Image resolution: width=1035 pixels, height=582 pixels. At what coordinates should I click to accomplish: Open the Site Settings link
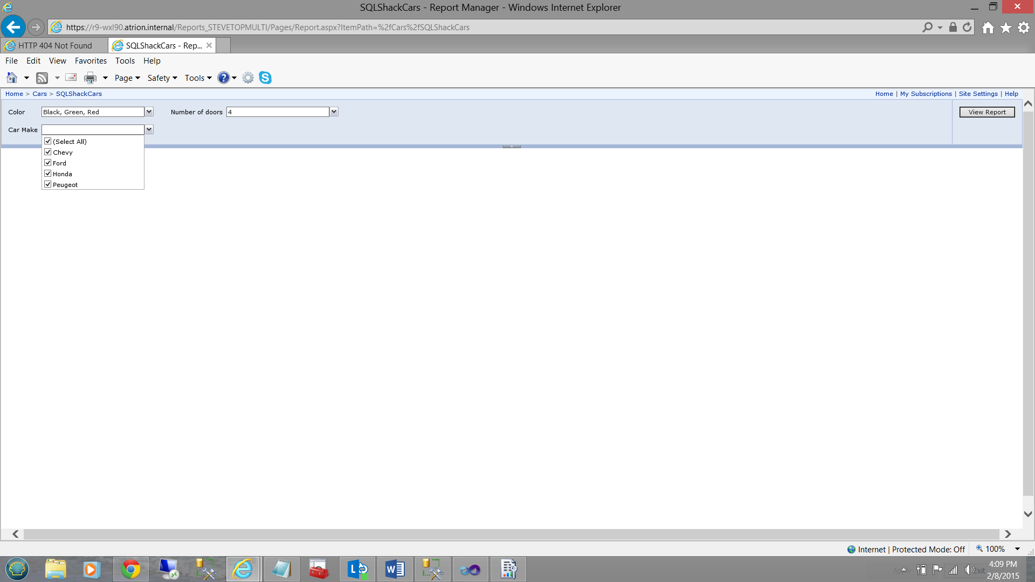tap(978, 94)
